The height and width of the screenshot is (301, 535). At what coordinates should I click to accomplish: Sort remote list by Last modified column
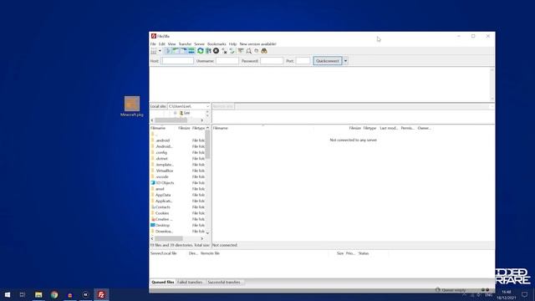(x=389, y=128)
